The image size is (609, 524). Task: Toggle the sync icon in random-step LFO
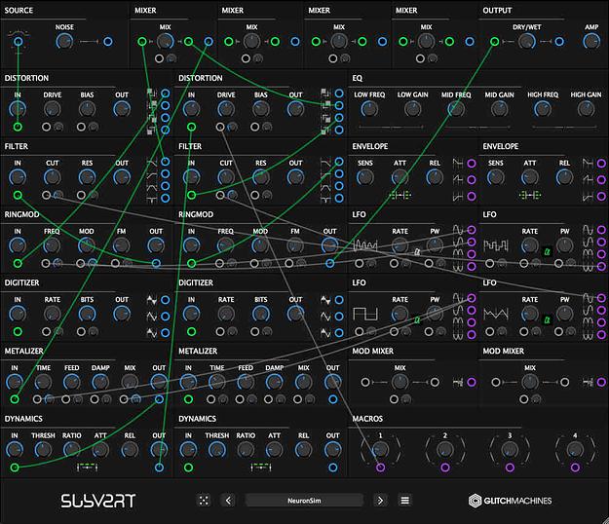point(548,251)
